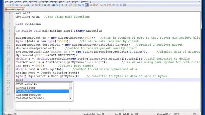Zoom out using toolbar icon
Viewport: 205px width, 115px height.
[66, 5]
